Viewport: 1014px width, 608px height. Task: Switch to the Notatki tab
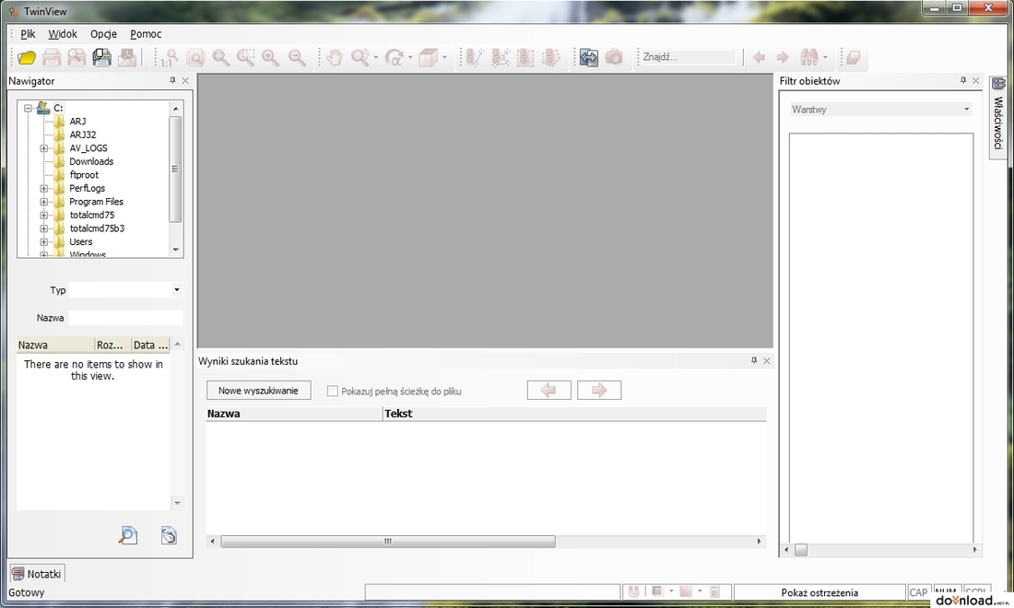(x=37, y=574)
